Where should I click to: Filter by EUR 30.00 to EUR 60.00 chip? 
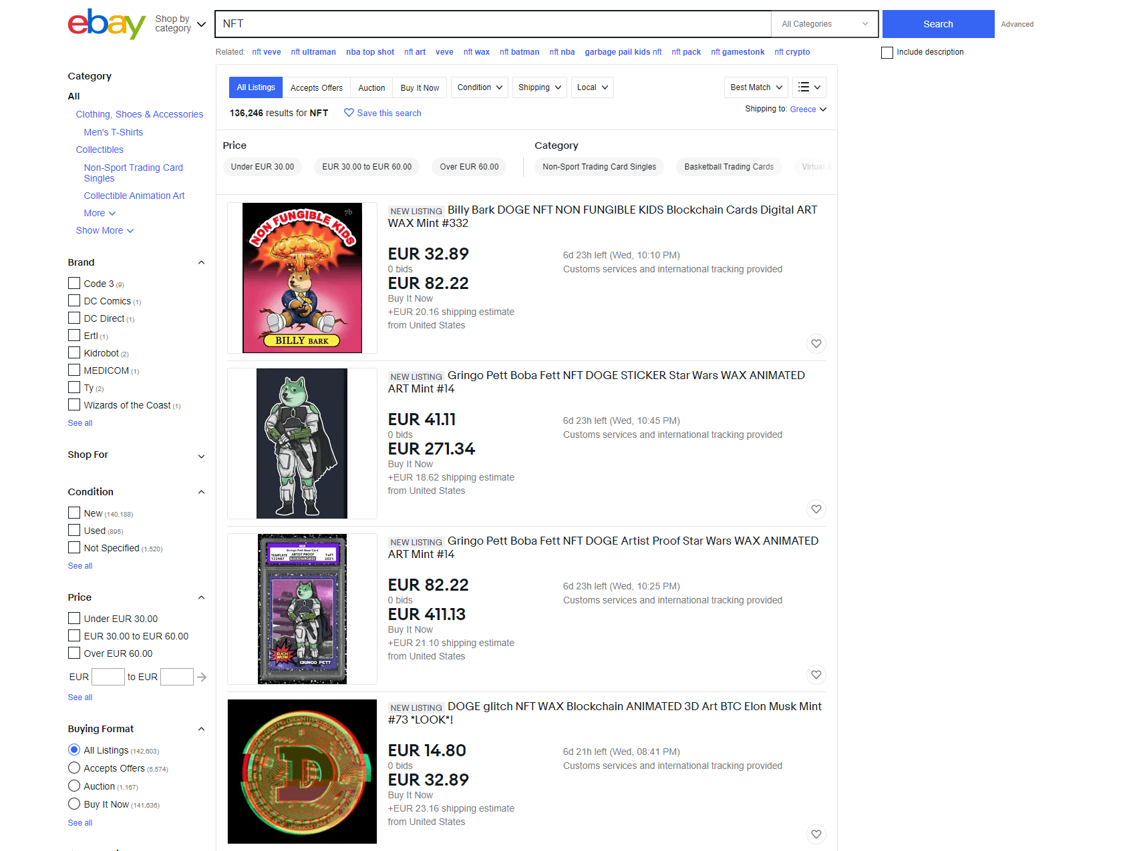pyautogui.click(x=367, y=167)
